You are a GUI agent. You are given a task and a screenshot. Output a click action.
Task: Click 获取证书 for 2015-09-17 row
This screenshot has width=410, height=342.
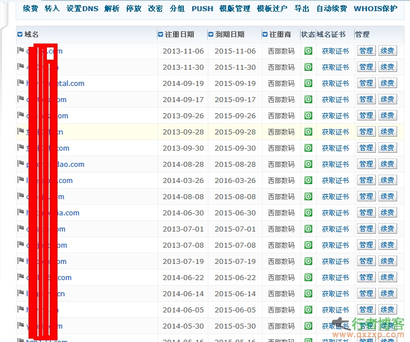pyautogui.click(x=336, y=100)
